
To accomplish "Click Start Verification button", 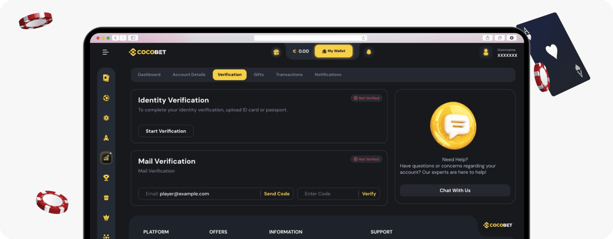I will (x=166, y=131).
